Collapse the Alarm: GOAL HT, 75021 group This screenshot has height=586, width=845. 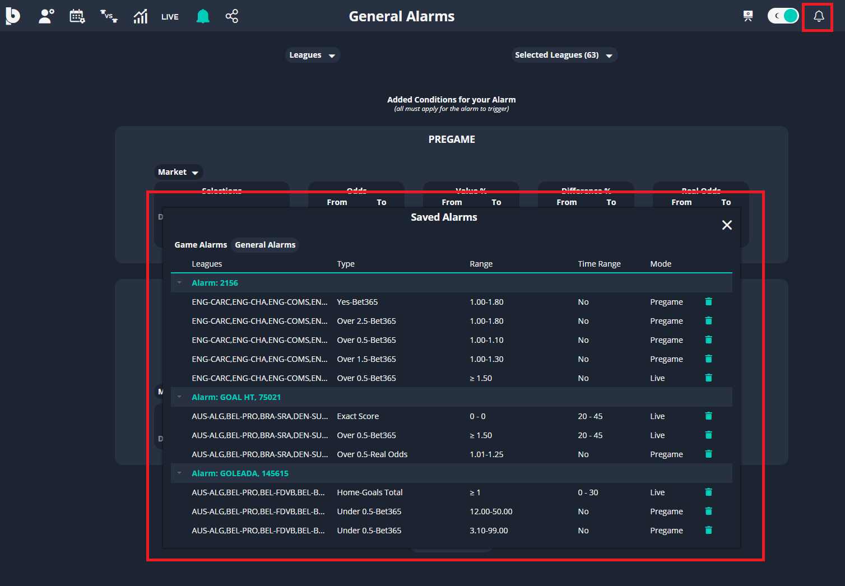pos(179,397)
